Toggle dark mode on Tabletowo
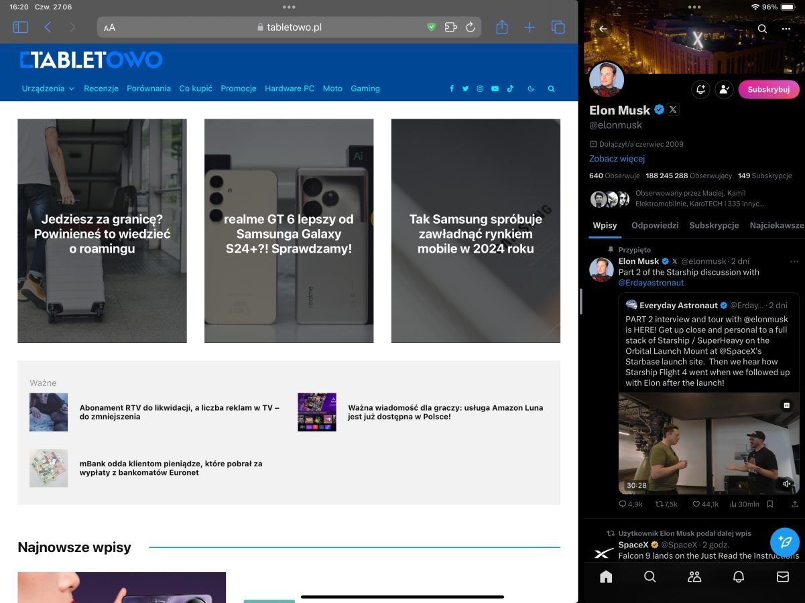805x603 pixels. point(531,88)
